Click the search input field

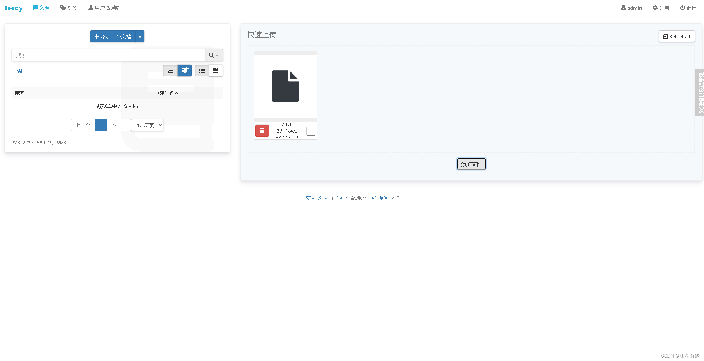click(x=108, y=55)
